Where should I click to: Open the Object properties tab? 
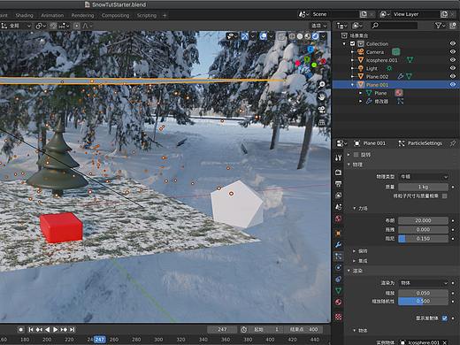(338, 234)
